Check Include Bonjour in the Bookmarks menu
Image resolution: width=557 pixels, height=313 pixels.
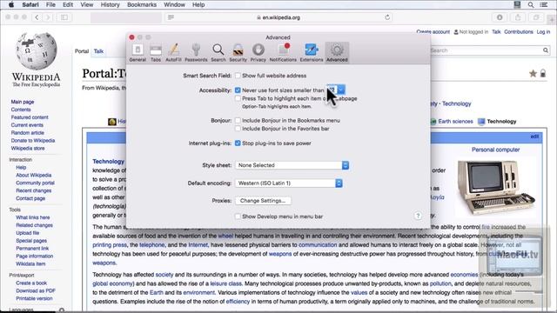coord(238,120)
